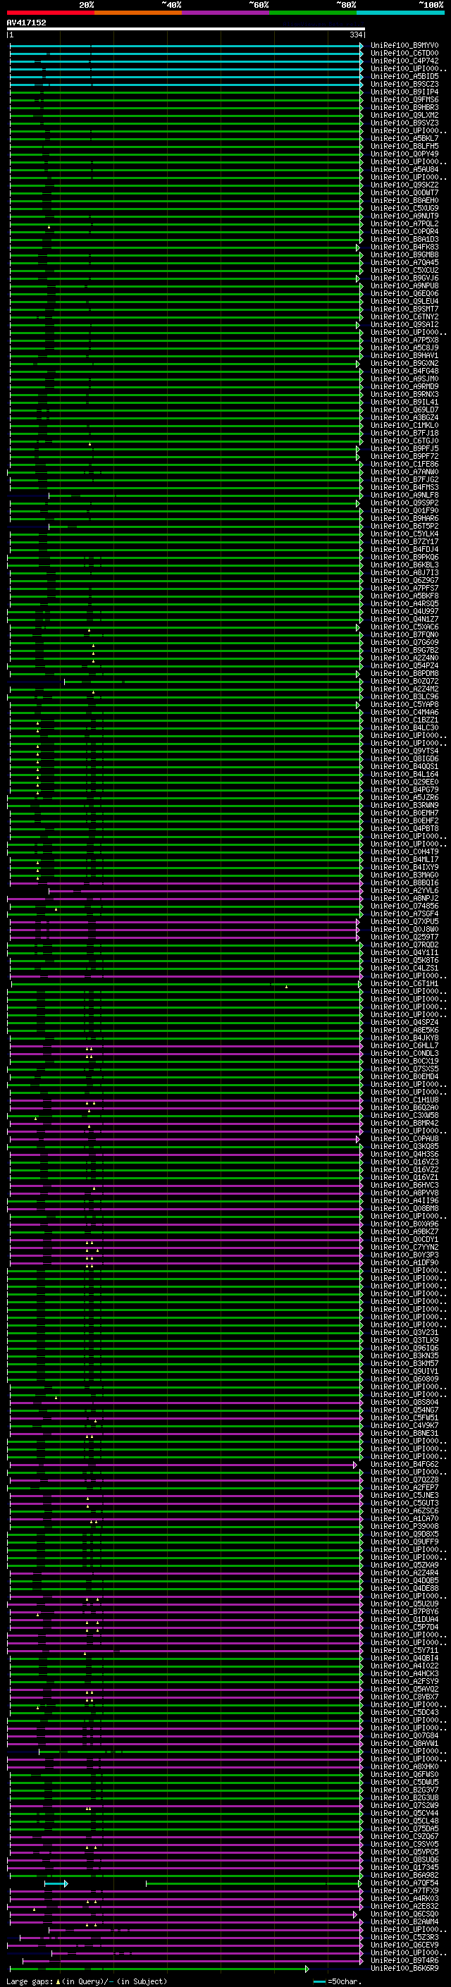
Task: Select the UniRef100_C1MKL0 label
Action: tap(404, 425)
